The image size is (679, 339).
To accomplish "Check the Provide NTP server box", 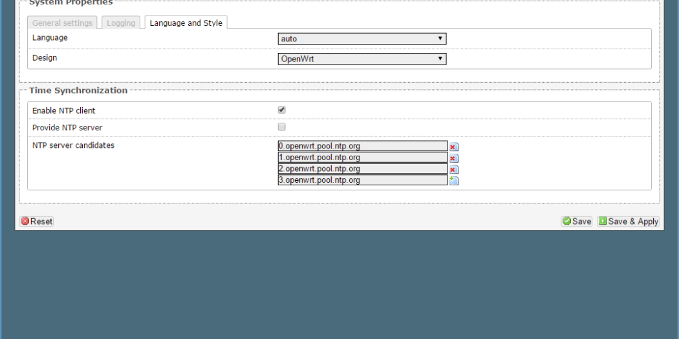I will 281,127.
